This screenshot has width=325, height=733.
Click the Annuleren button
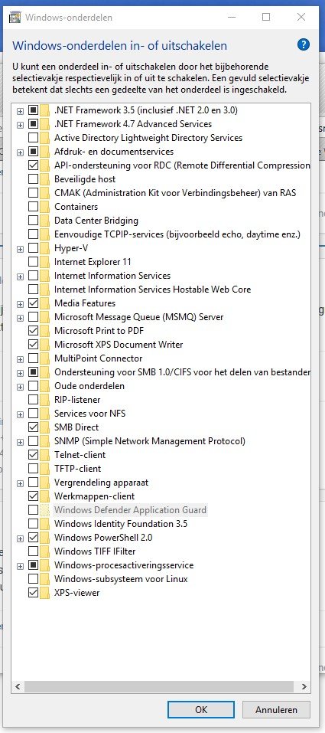pyautogui.click(x=276, y=709)
